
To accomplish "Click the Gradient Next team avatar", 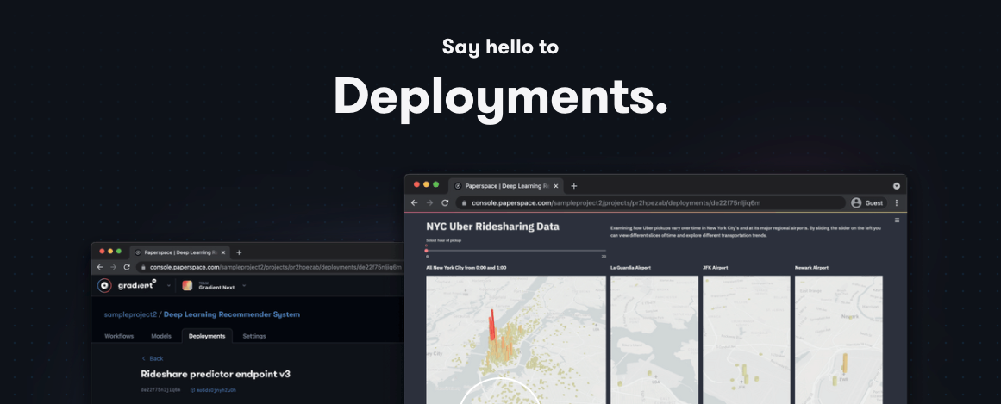I will 187,286.
